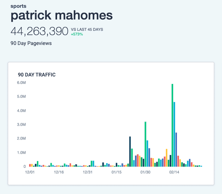The width and height of the screenshot is (222, 194).
Task: Click the 1.0M y-axis label
Action: click(21, 153)
